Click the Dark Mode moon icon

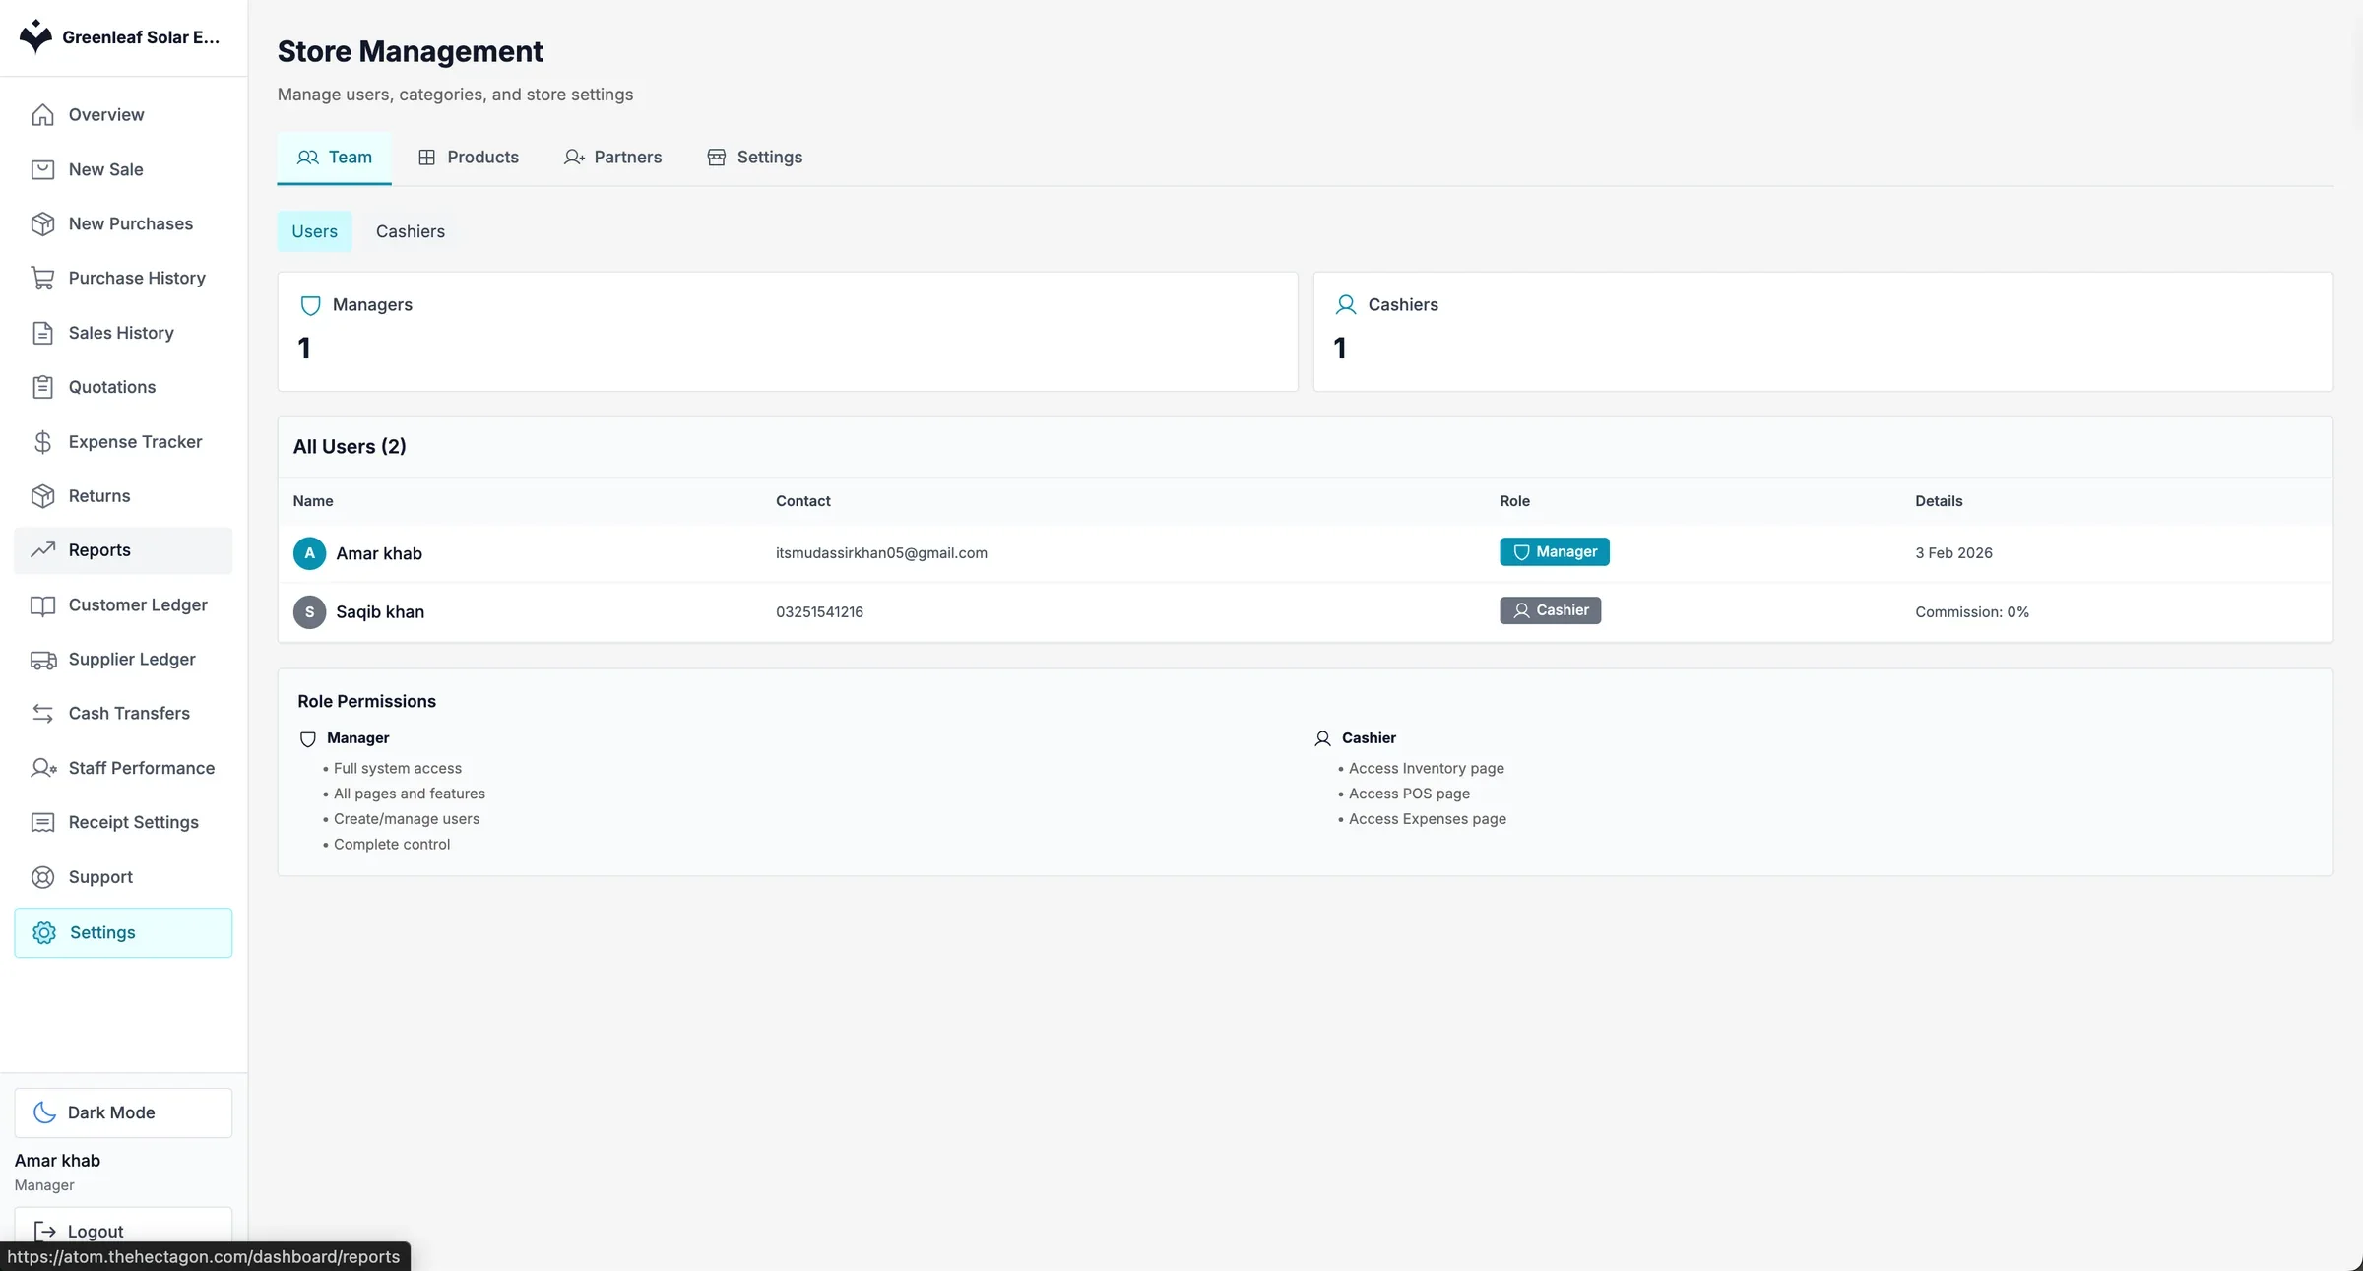click(44, 1112)
